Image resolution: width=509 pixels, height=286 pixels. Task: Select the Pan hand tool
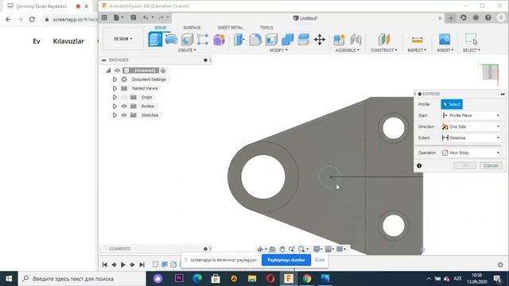[x=282, y=249]
